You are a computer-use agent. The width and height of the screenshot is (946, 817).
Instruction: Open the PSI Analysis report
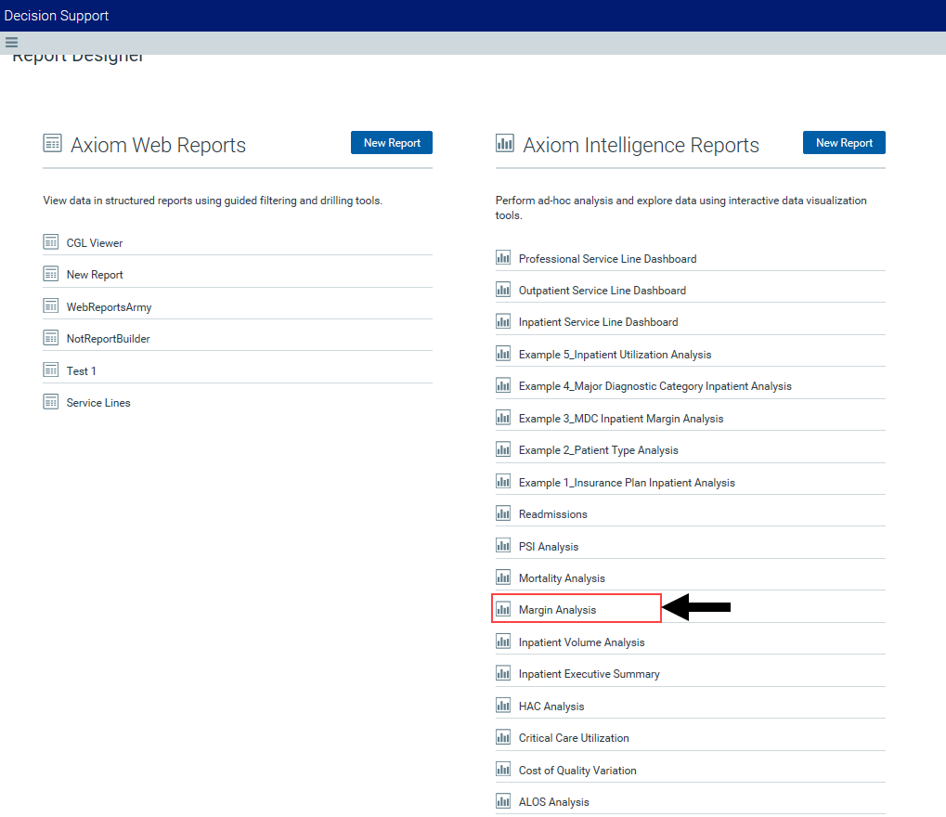click(549, 547)
